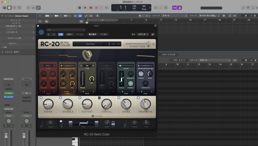258x146 pixels.
Task: Open the Drag オーバーラップなし dropdown
Action: (x=209, y=16)
